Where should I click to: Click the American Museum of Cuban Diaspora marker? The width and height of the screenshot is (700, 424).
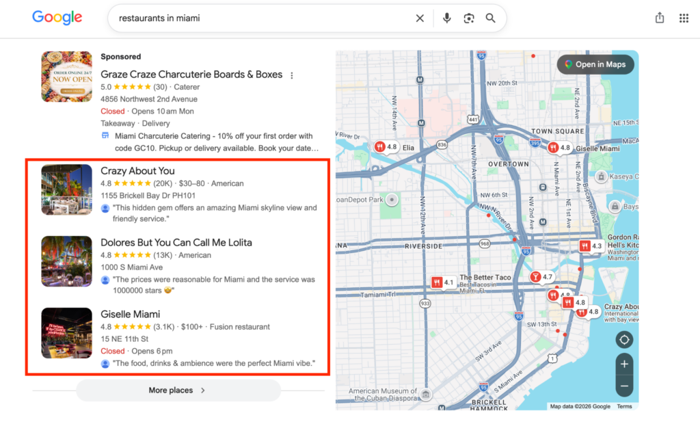(426, 395)
